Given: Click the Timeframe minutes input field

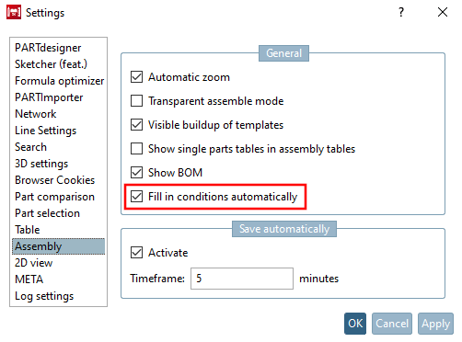Looking at the screenshot, I should 242,279.
